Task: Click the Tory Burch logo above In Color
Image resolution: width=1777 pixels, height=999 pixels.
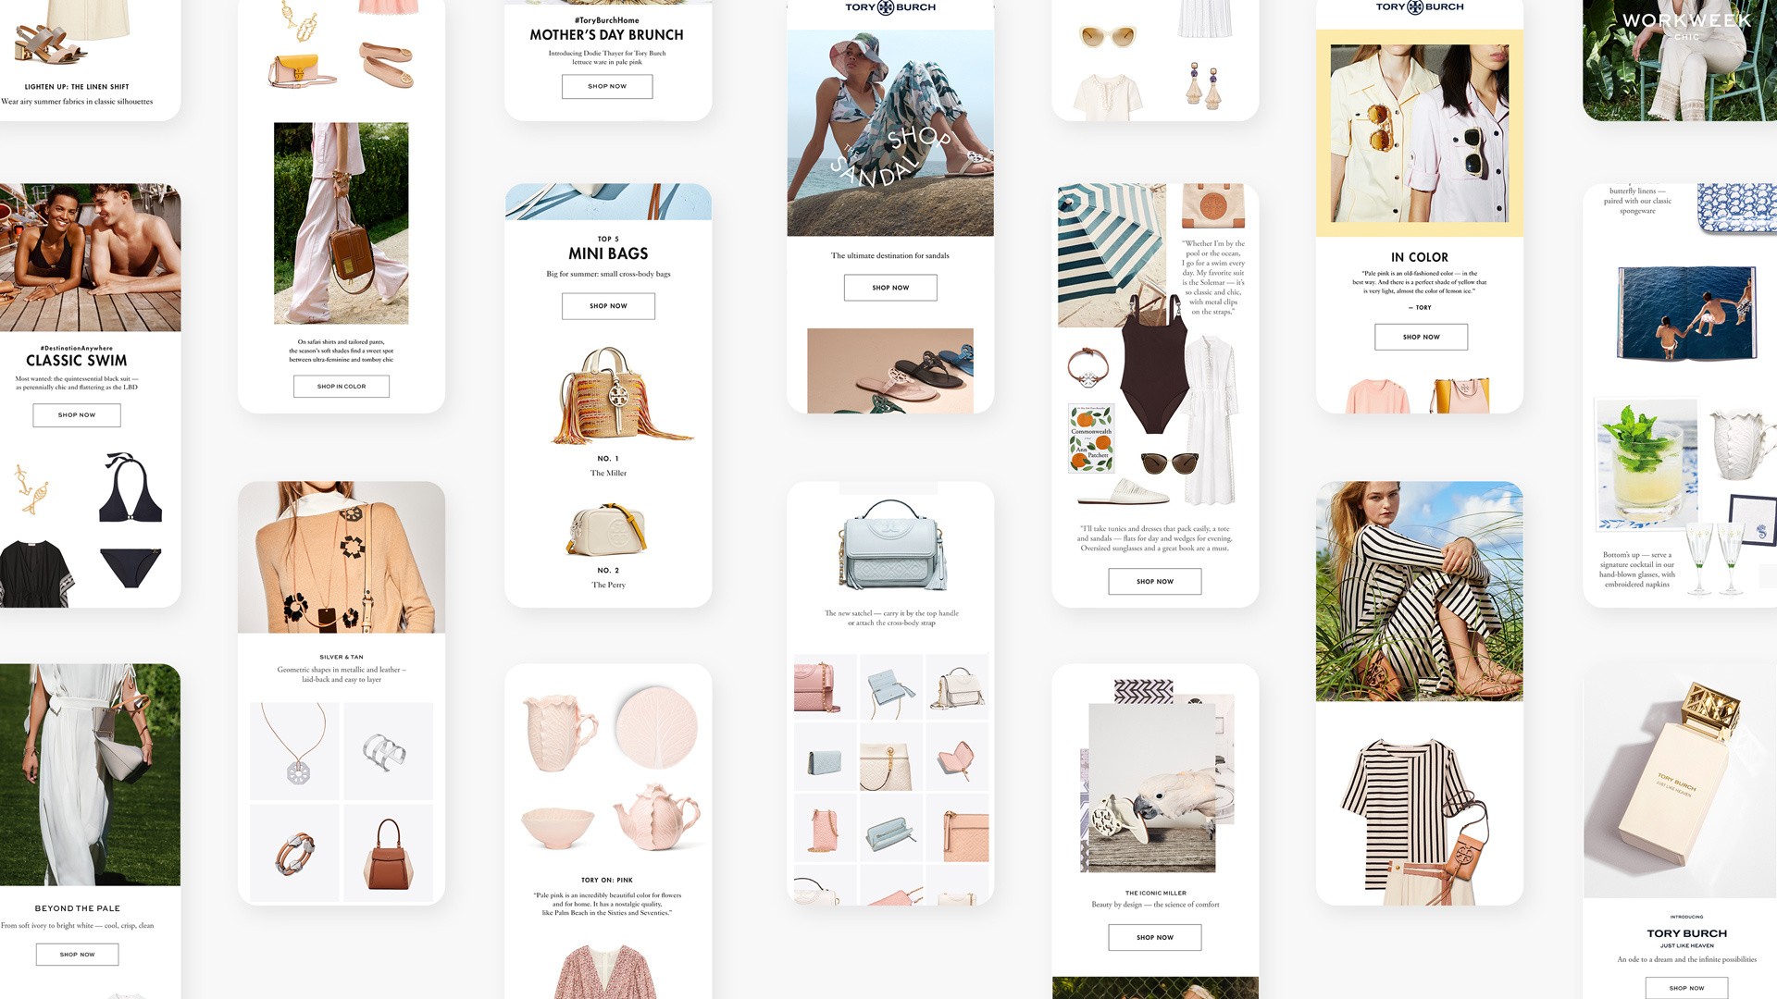Action: tap(1420, 7)
